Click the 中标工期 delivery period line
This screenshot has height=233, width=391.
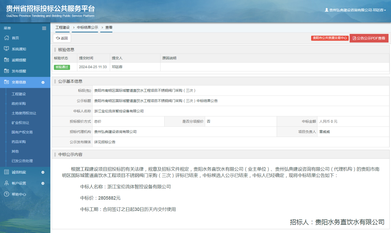(x=128, y=209)
